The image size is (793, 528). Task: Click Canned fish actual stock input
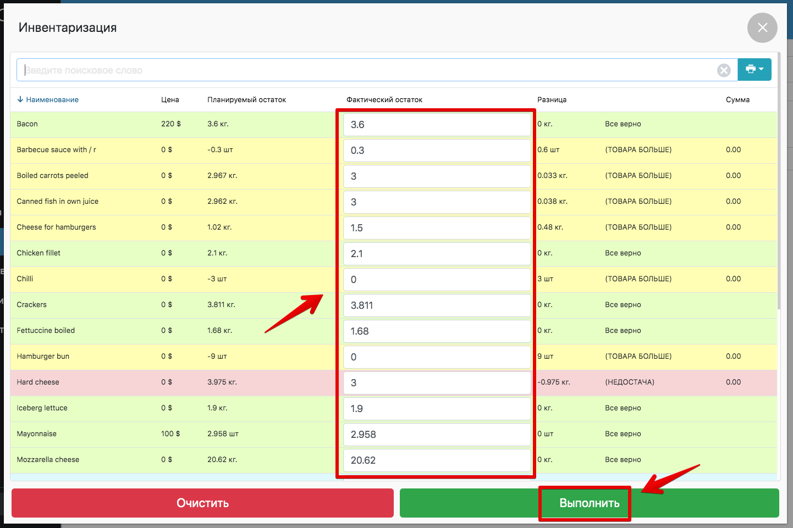[437, 202]
